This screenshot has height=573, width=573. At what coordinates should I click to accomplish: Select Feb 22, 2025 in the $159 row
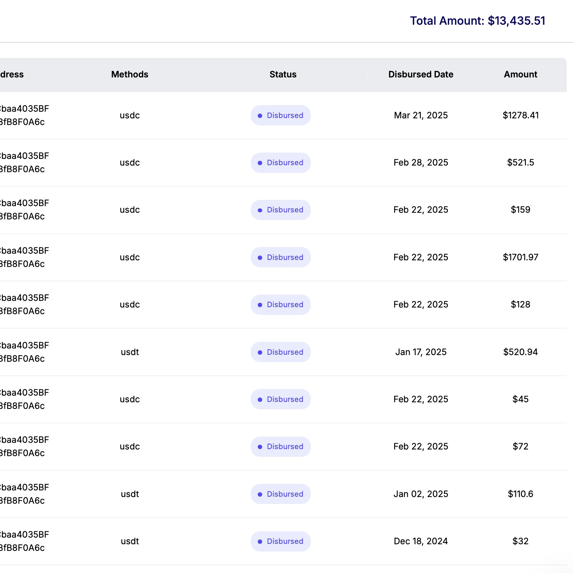tap(421, 210)
